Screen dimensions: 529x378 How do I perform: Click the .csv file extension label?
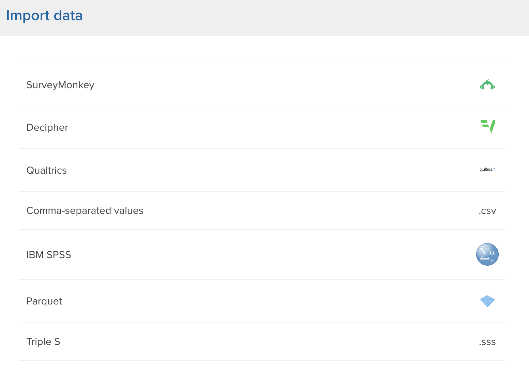click(487, 211)
